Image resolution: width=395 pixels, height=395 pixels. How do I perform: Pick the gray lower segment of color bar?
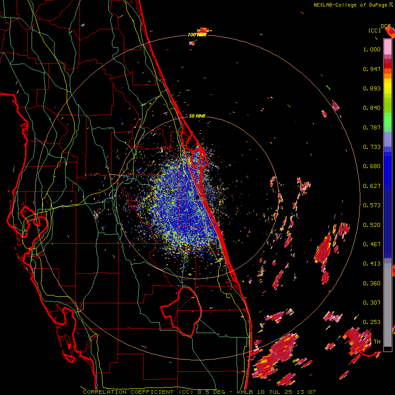(x=388, y=305)
